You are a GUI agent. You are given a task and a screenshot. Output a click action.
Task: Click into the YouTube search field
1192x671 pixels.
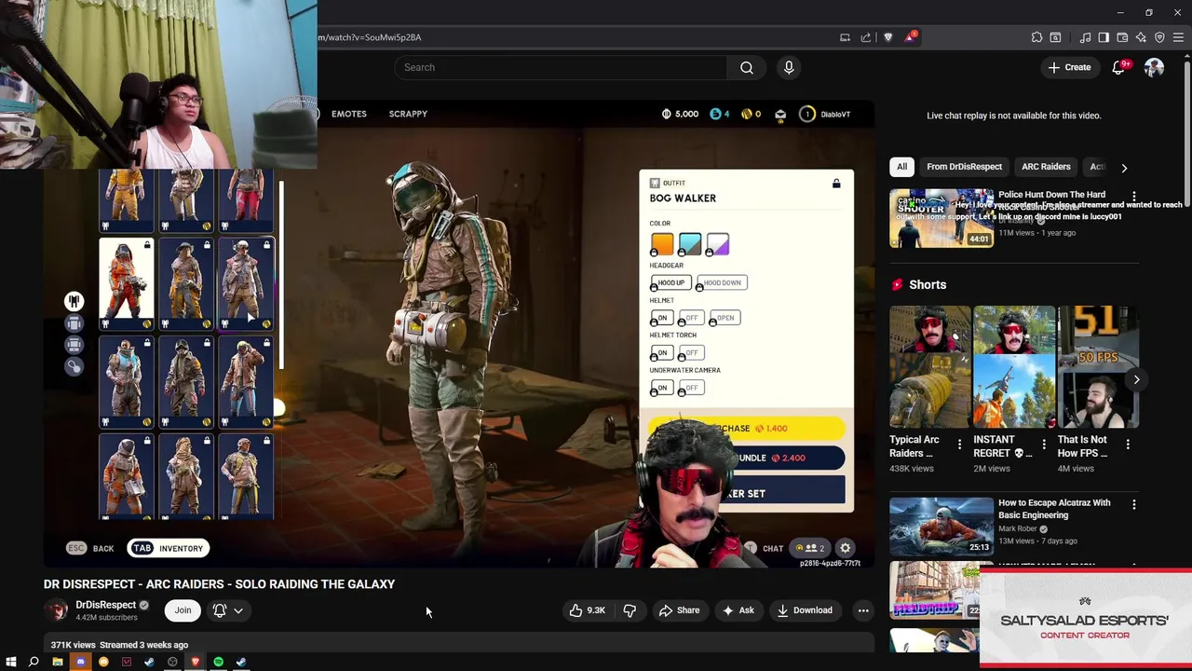(561, 67)
